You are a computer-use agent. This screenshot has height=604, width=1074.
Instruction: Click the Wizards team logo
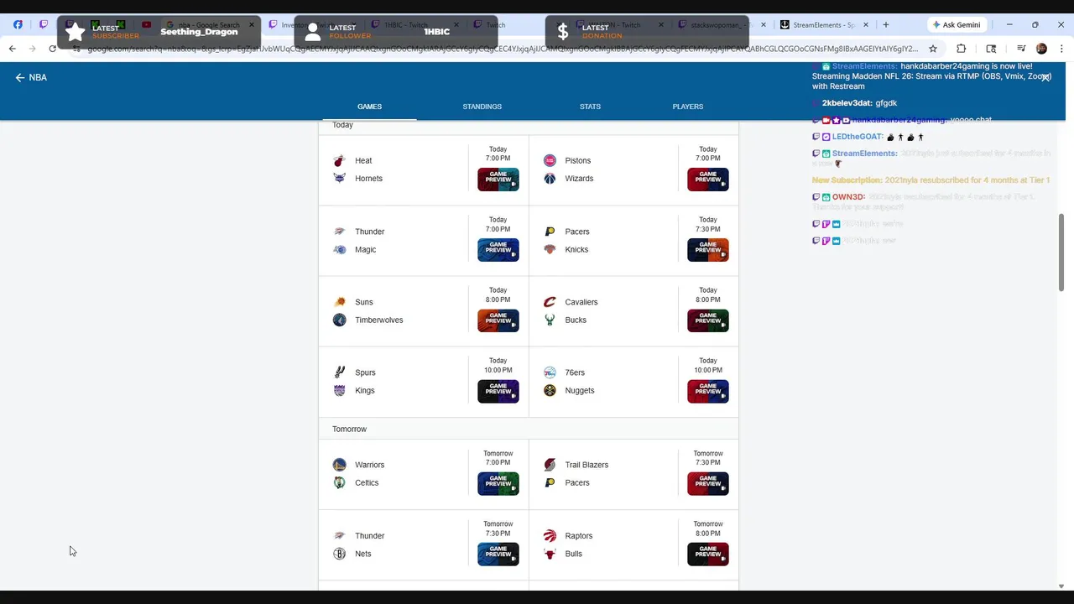click(x=550, y=179)
